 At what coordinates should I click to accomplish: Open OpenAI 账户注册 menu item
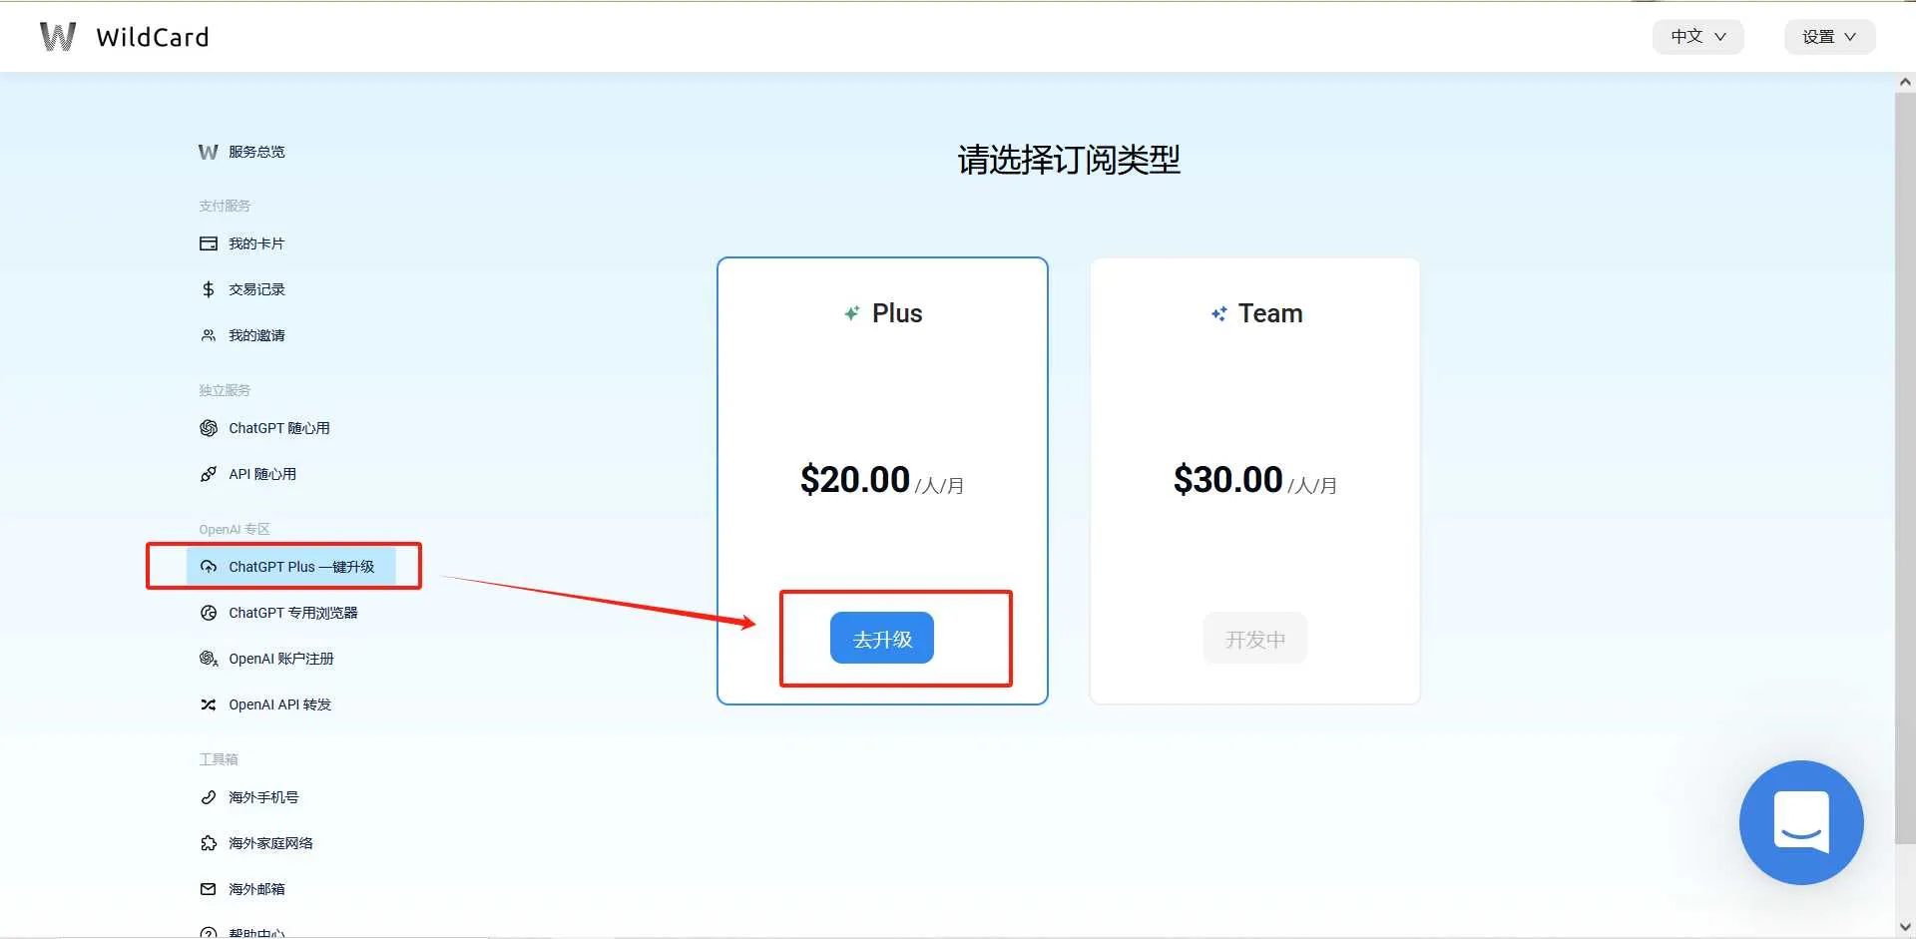tap(281, 659)
